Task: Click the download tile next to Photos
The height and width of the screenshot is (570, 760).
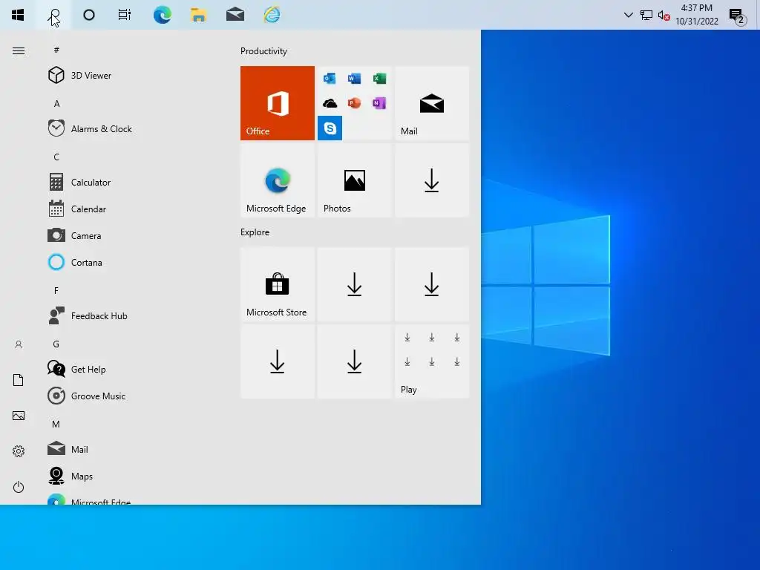Action: pos(432,180)
